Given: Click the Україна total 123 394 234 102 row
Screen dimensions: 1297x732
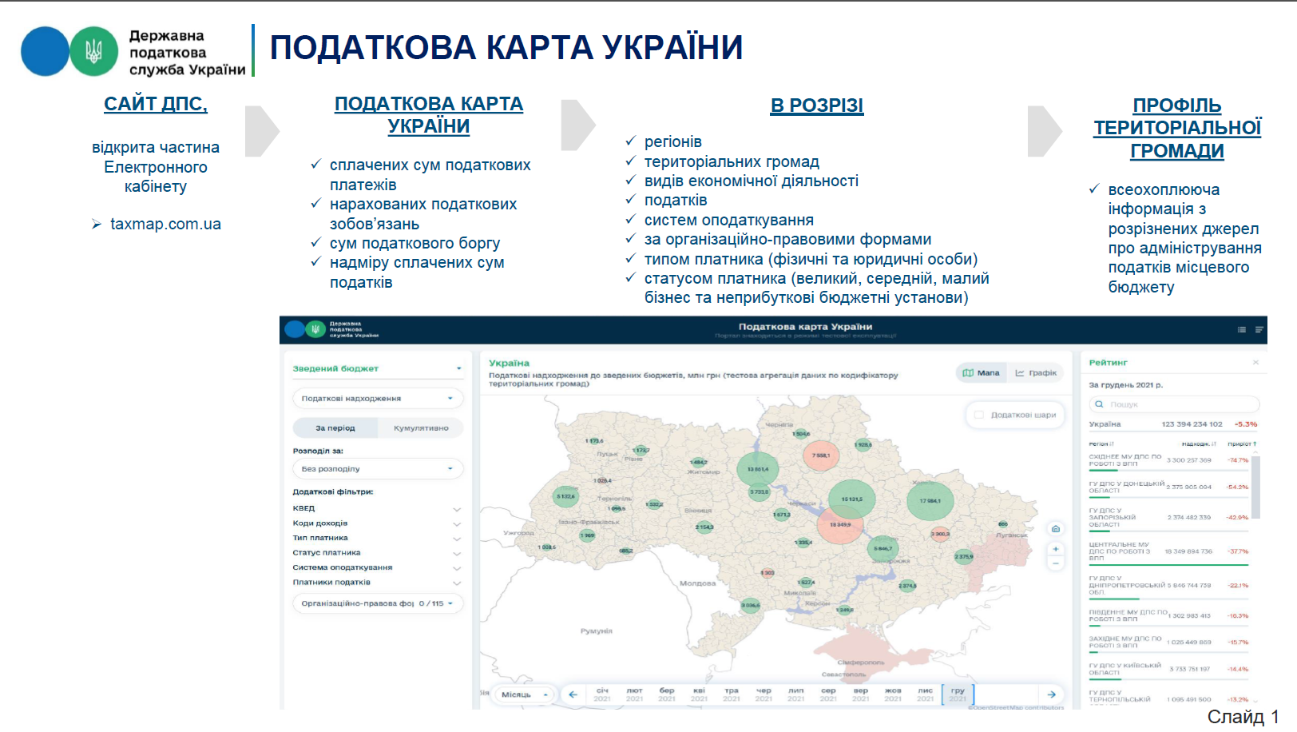Looking at the screenshot, I should (1172, 424).
